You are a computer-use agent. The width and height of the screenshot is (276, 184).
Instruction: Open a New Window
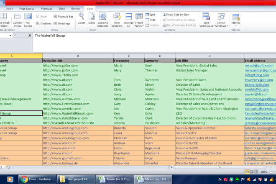[117, 20]
